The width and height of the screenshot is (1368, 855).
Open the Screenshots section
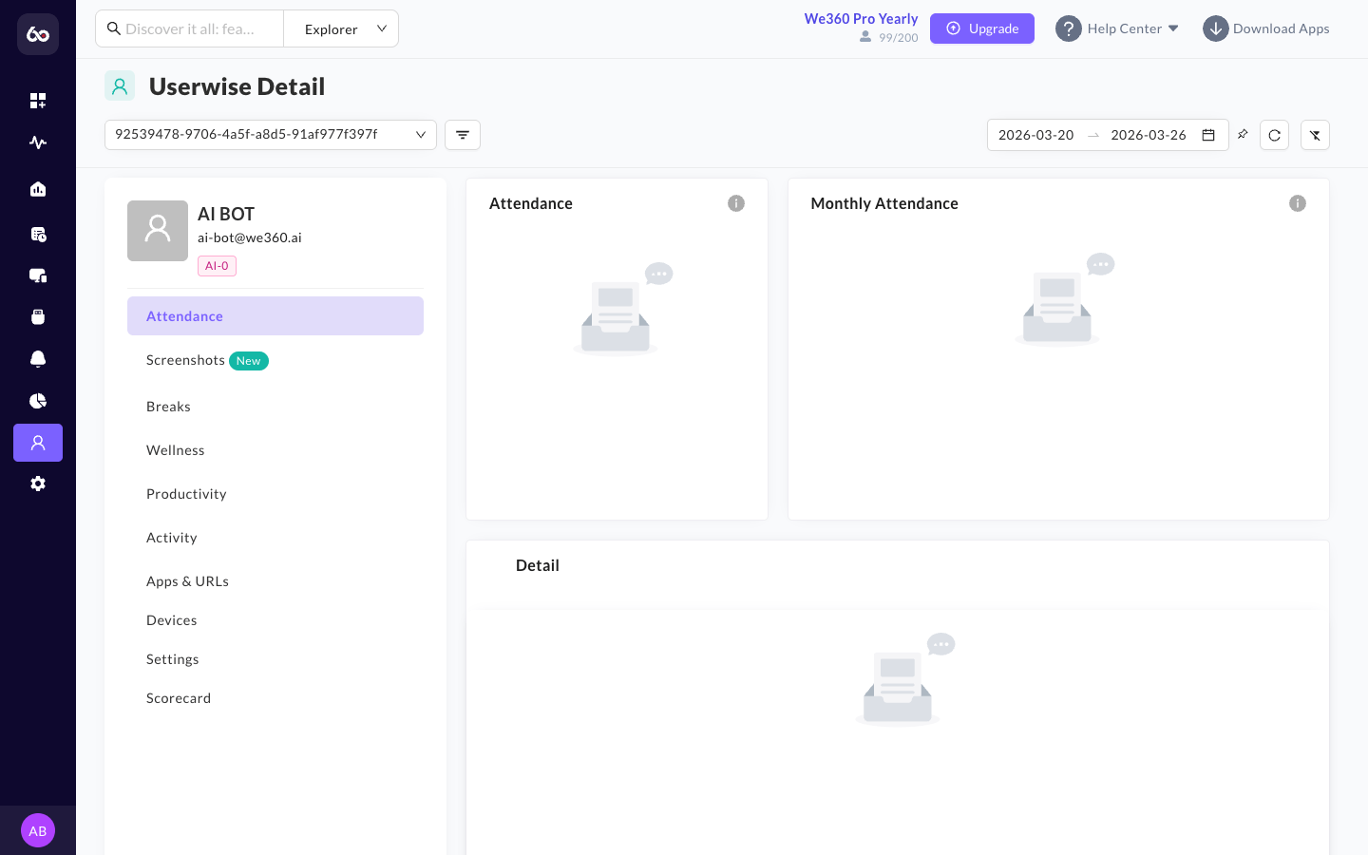coord(275,360)
